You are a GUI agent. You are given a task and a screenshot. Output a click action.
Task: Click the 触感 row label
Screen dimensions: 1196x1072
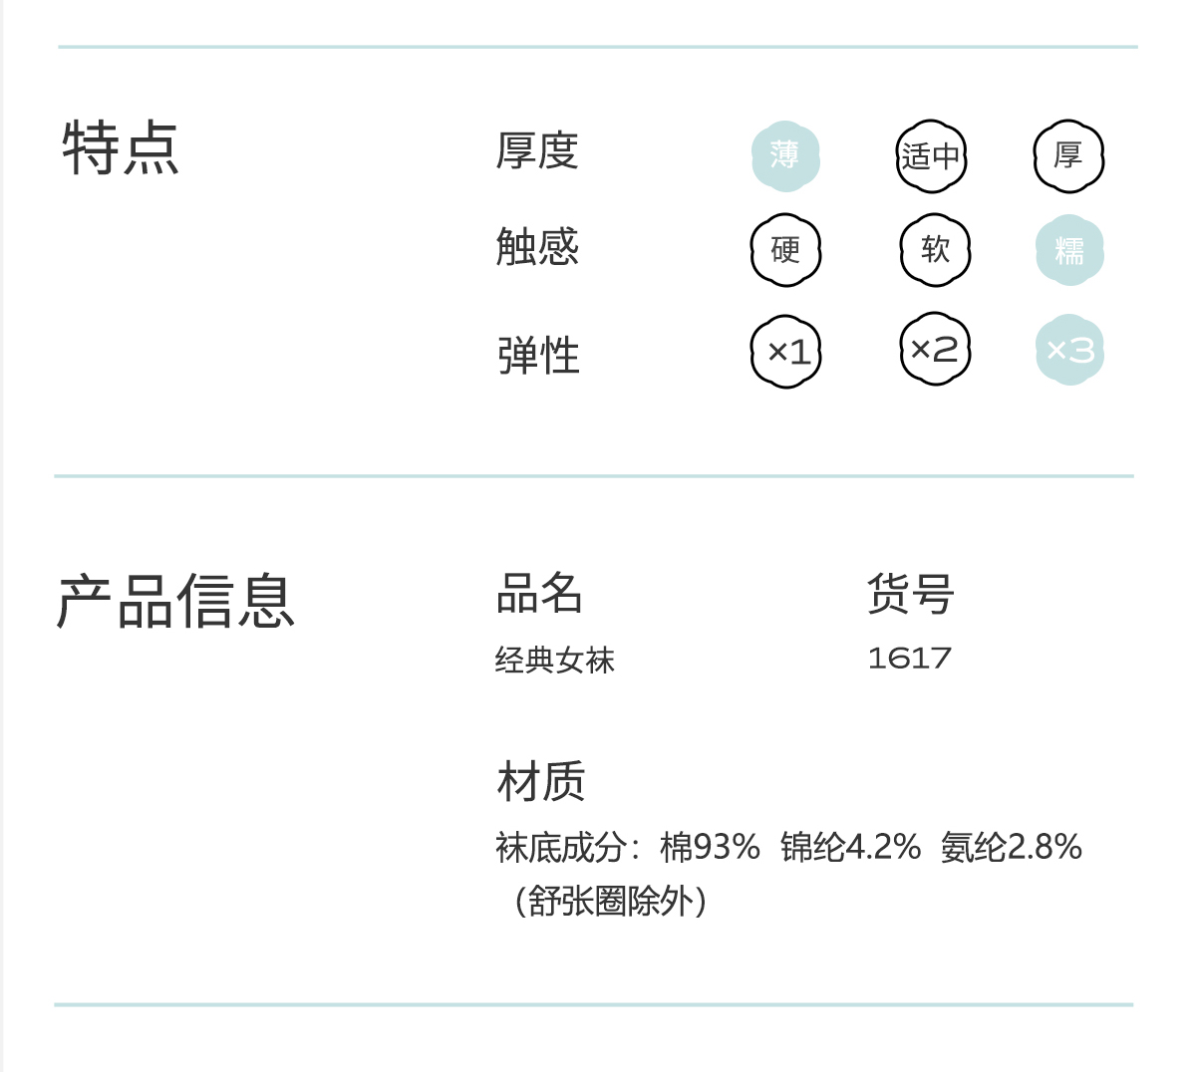[537, 246]
